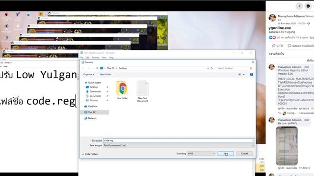The height and width of the screenshot is (176, 314).
Task: Expand the view options dropdown arrow
Action: 244,74
